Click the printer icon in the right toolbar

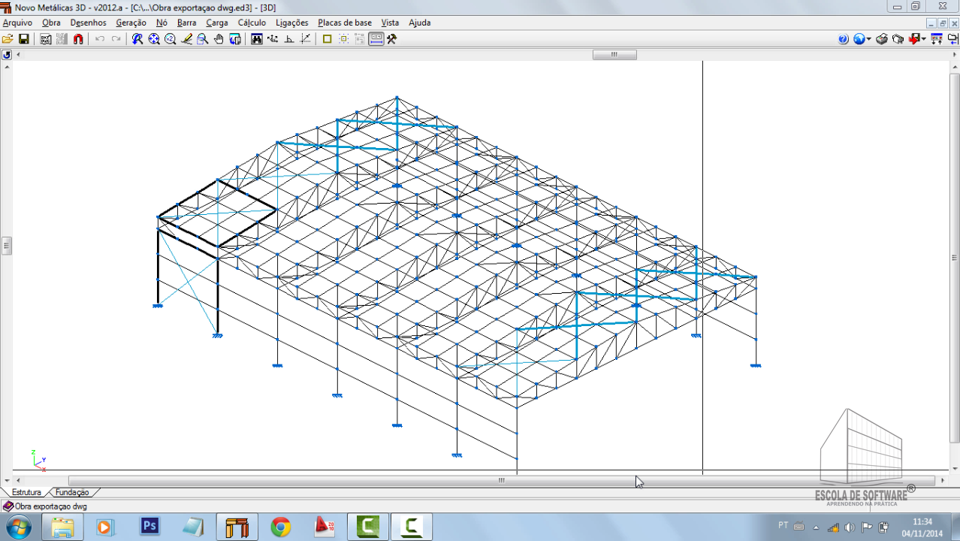[882, 39]
